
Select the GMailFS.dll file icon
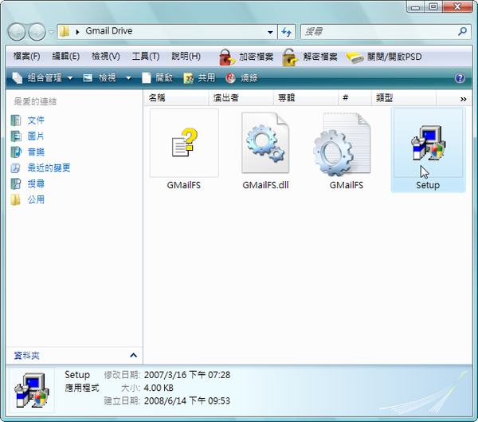coord(265,143)
